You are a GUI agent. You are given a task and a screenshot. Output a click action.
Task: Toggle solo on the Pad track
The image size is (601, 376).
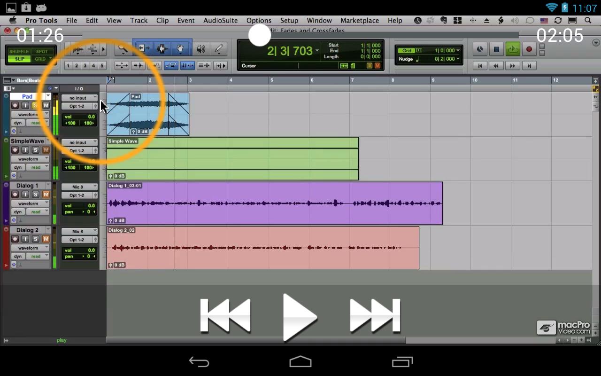pyautogui.click(x=35, y=105)
